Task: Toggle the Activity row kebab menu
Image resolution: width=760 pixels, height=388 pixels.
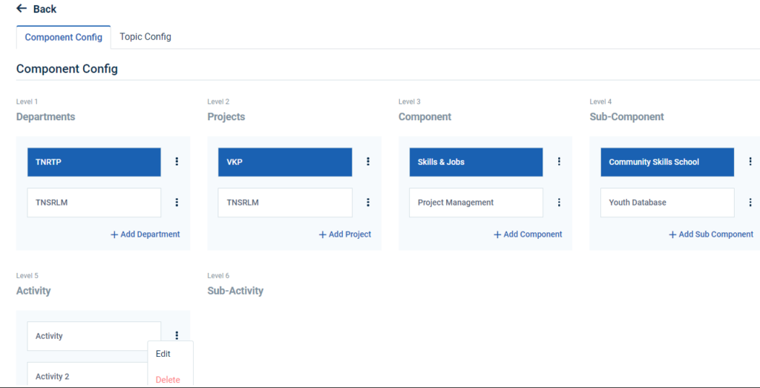Action: (x=177, y=336)
